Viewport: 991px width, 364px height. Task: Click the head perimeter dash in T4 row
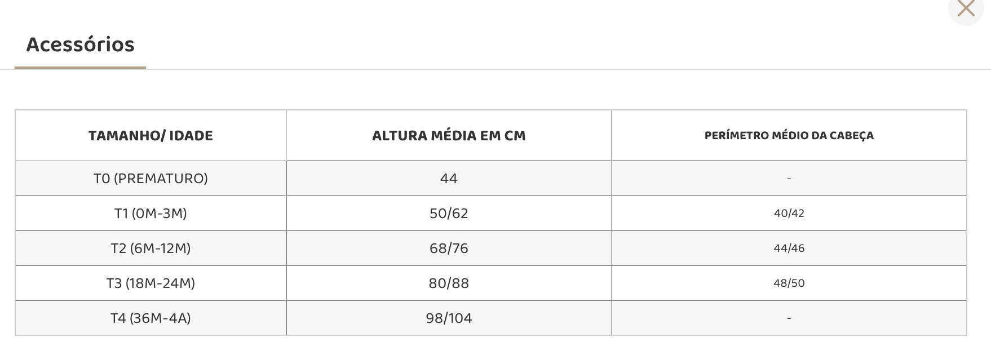click(x=789, y=318)
